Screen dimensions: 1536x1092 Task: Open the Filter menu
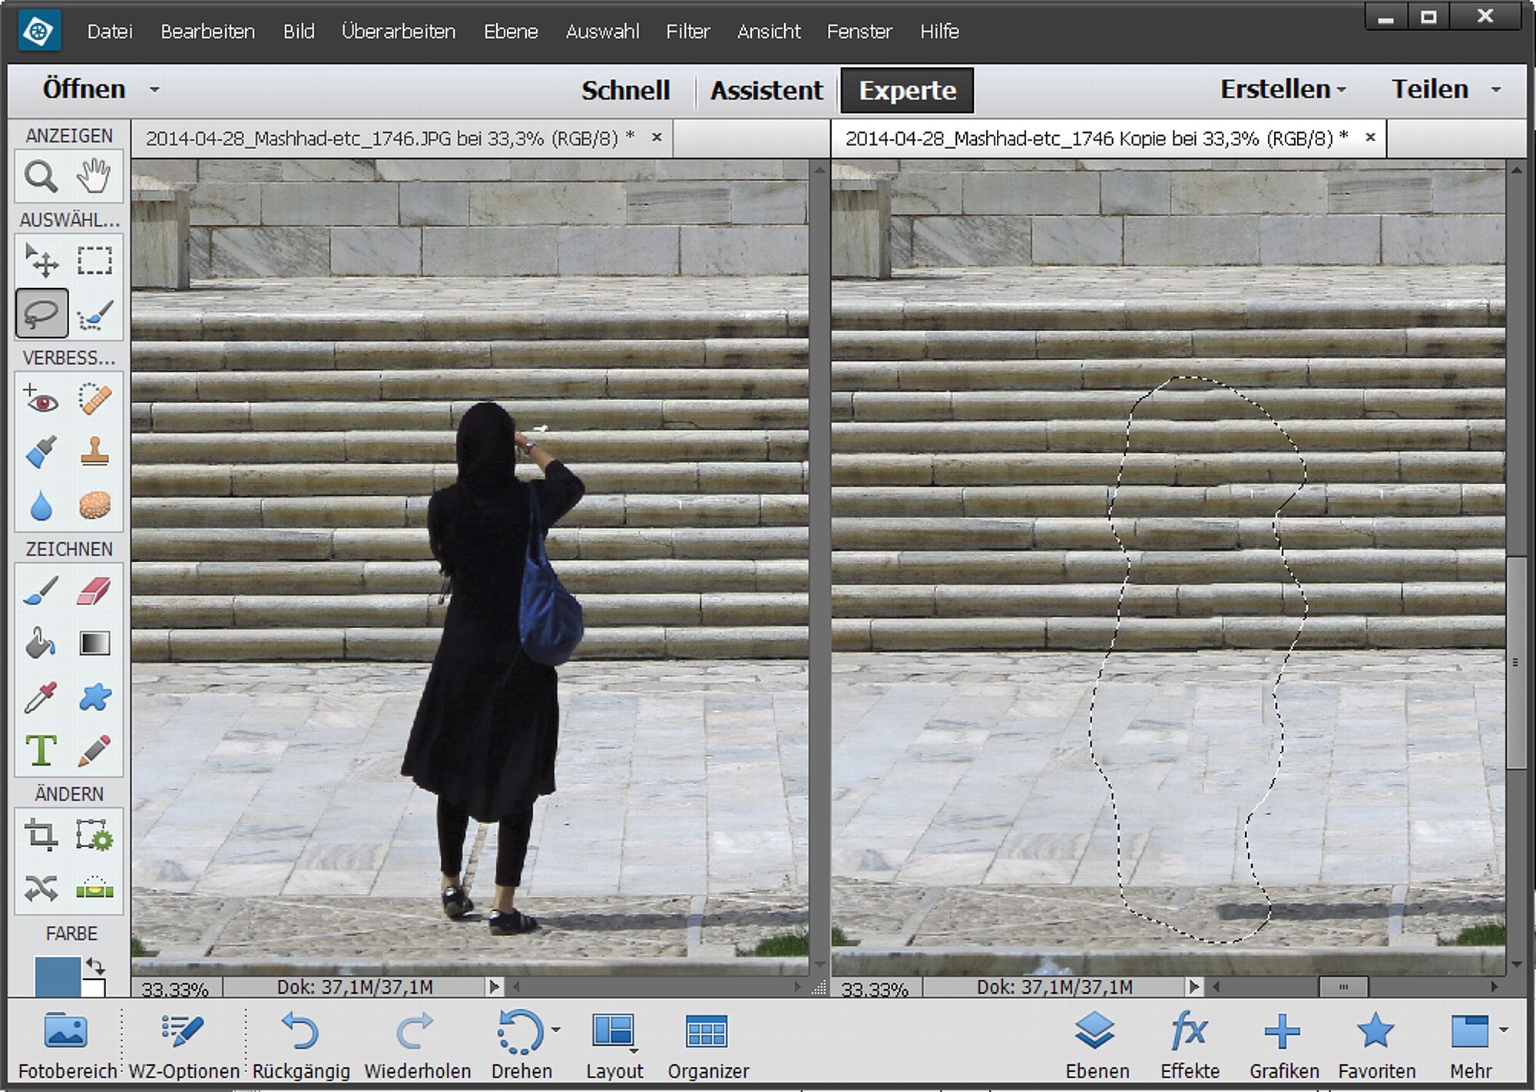click(687, 31)
